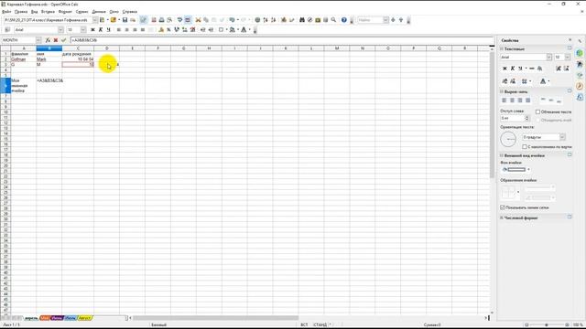Image resolution: width=586 pixels, height=329 pixels.
Task: Open the Данные menu
Action: pyautogui.click(x=99, y=12)
